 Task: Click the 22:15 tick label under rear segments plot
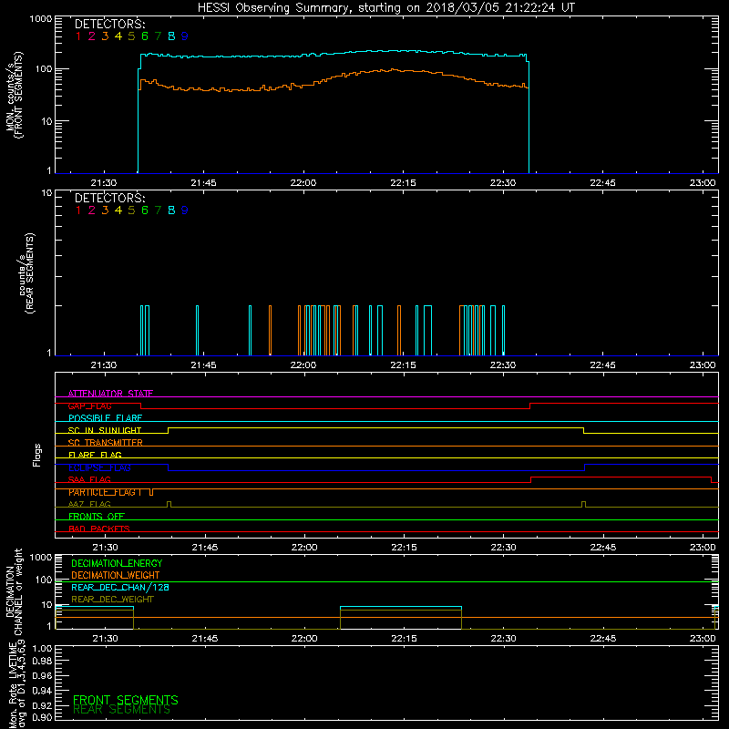(403, 365)
